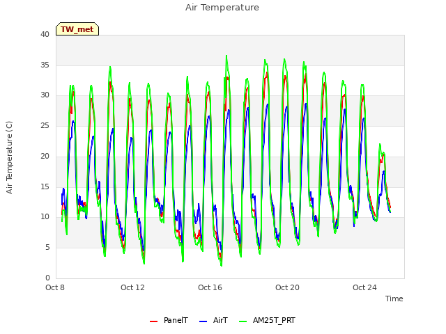446x334 pixels.
Task: Toggle the PanelT legend entry
Action: [x=169, y=321]
